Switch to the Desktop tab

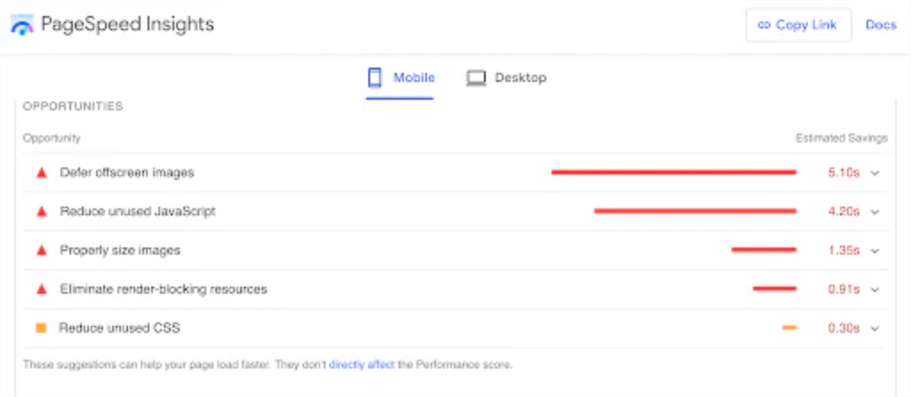[x=520, y=77]
